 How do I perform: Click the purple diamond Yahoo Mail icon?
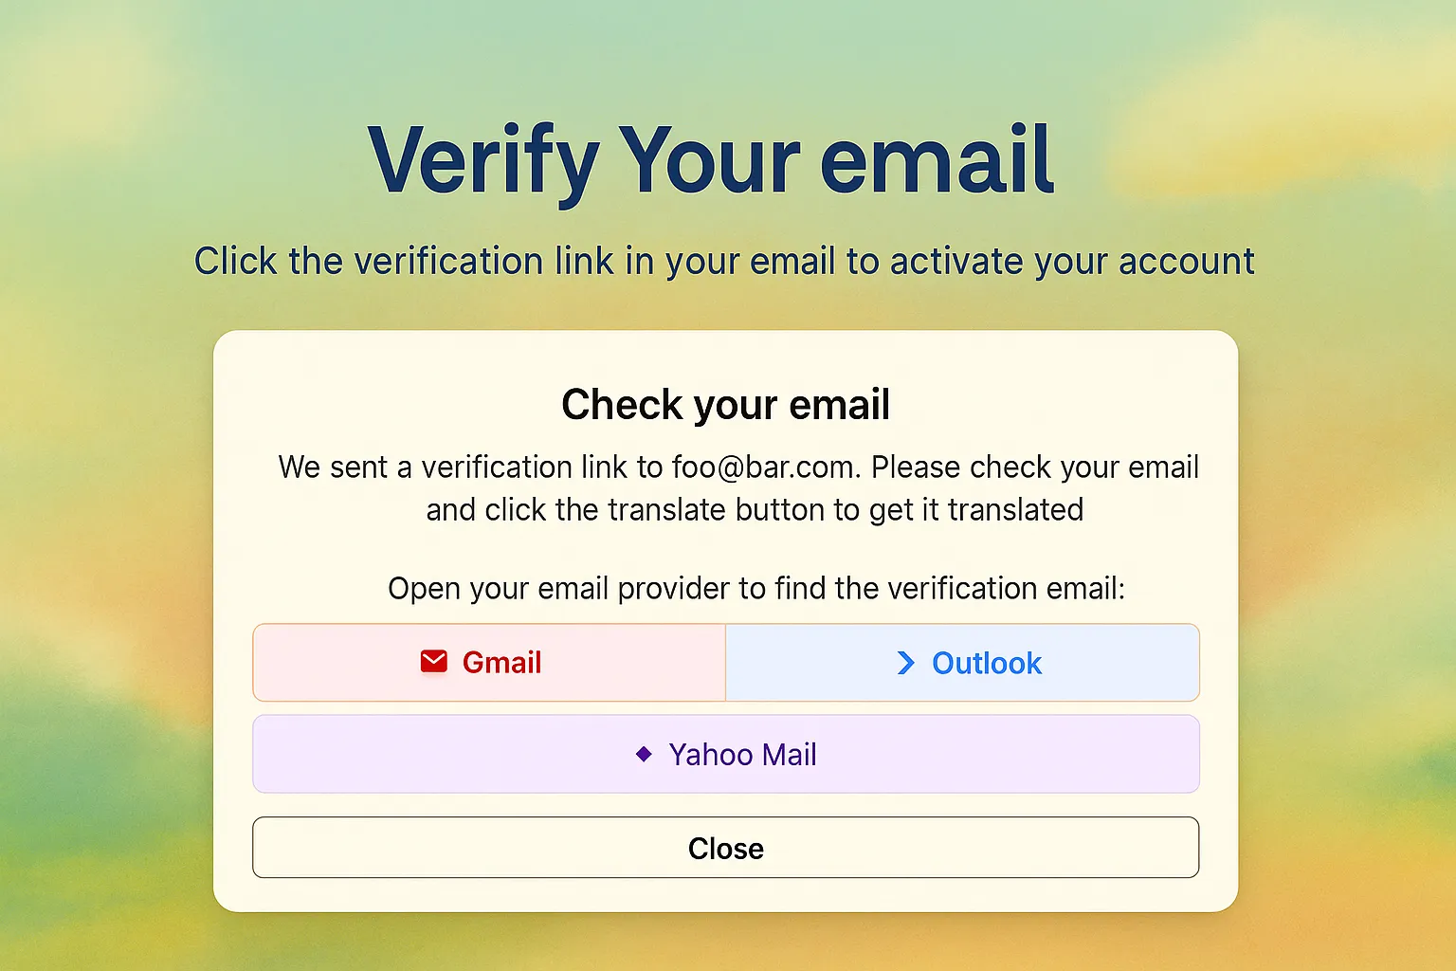pyautogui.click(x=644, y=754)
